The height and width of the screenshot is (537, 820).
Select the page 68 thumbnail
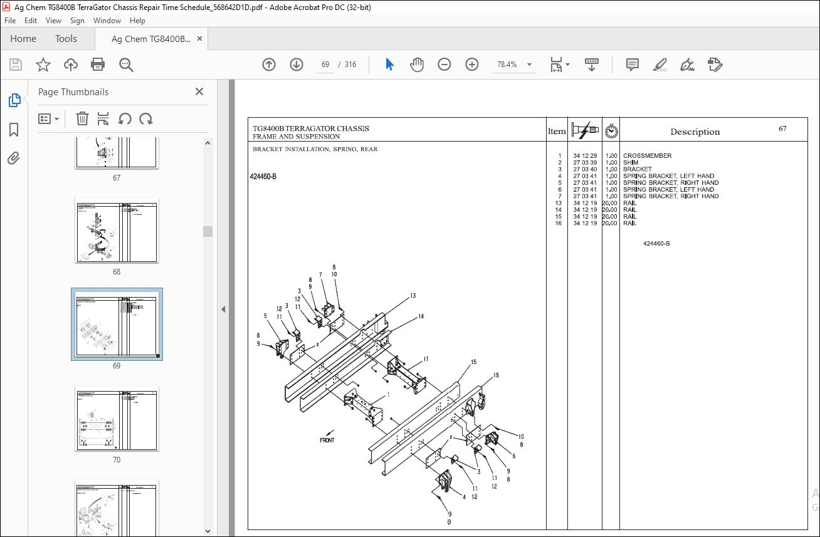coord(117,232)
